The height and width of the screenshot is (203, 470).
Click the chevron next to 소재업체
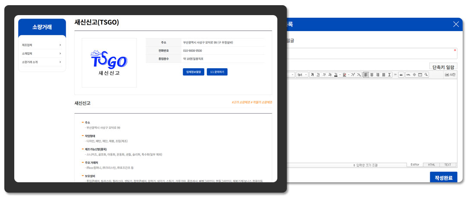(60, 54)
